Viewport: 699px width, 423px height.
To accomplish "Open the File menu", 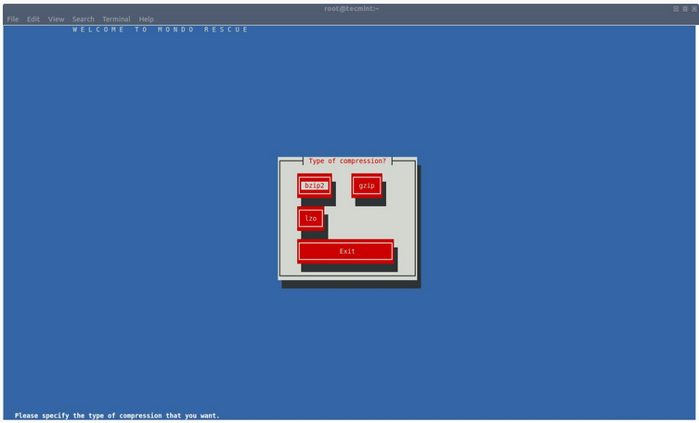I will [x=13, y=19].
